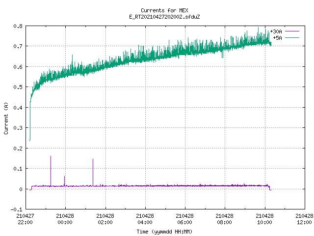This screenshot has height=236, width=314.
Task: Click the x-axis tick 210428 00:00
Action: 65,219
